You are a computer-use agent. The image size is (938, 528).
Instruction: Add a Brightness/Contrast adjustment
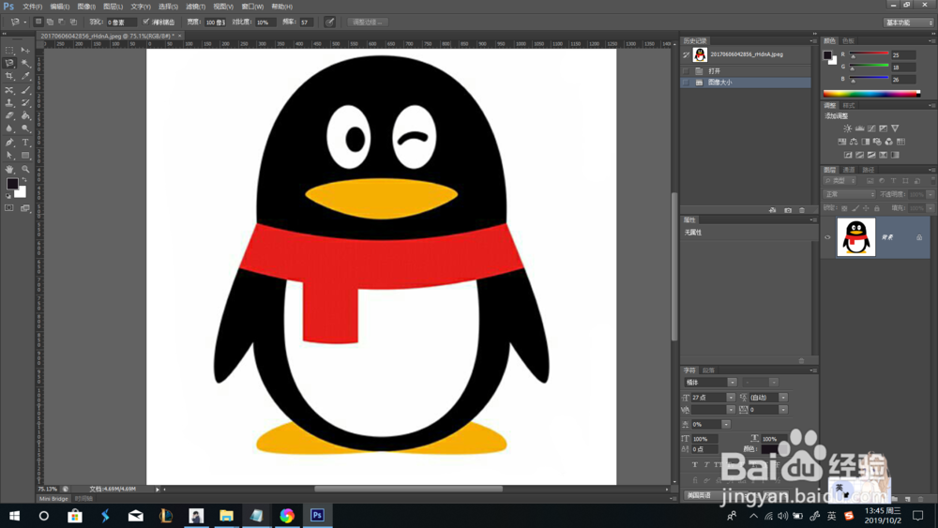(x=848, y=128)
